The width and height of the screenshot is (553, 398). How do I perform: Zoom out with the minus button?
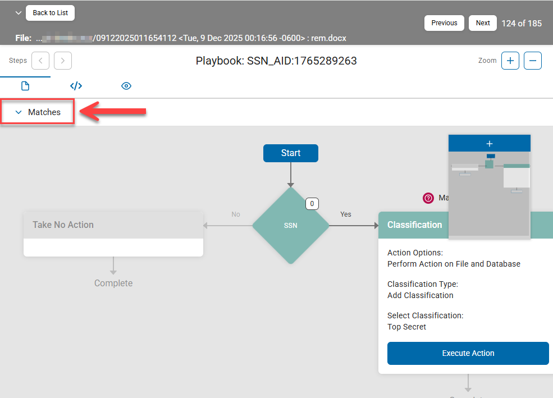533,61
